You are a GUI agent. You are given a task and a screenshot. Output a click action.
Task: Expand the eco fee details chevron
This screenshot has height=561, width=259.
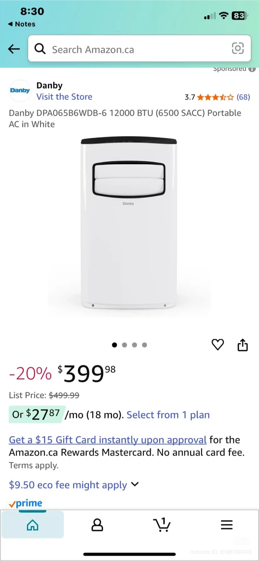click(135, 484)
